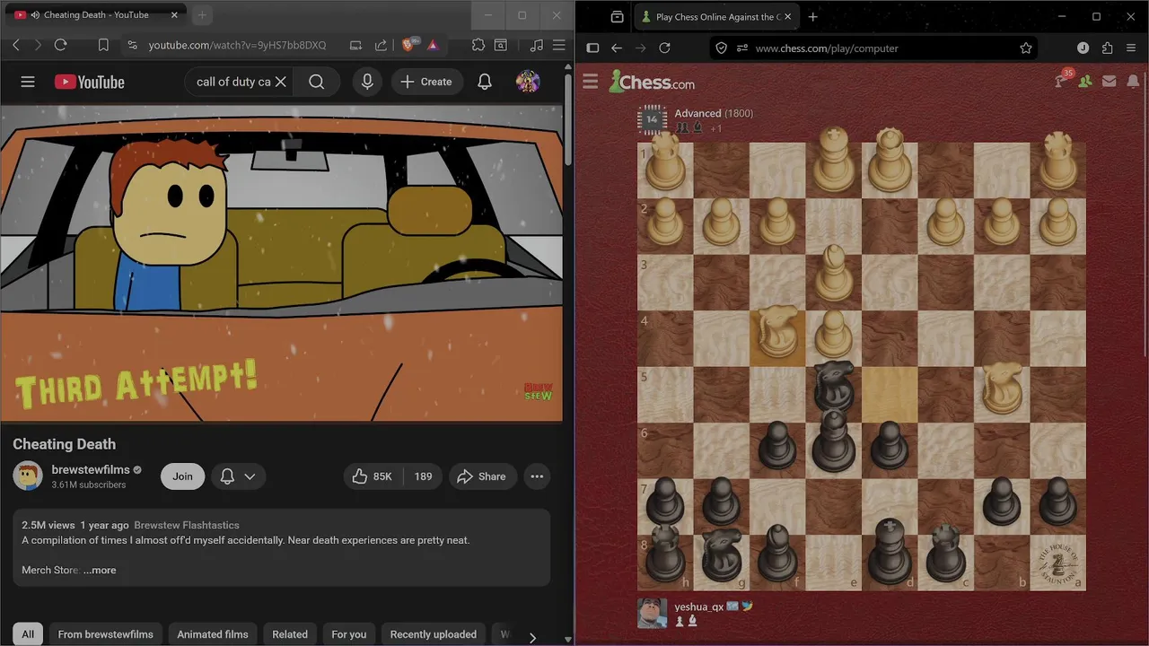This screenshot has height=646, width=1149.
Task: Click the YouTube Create button
Action: [x=426, y=82]
